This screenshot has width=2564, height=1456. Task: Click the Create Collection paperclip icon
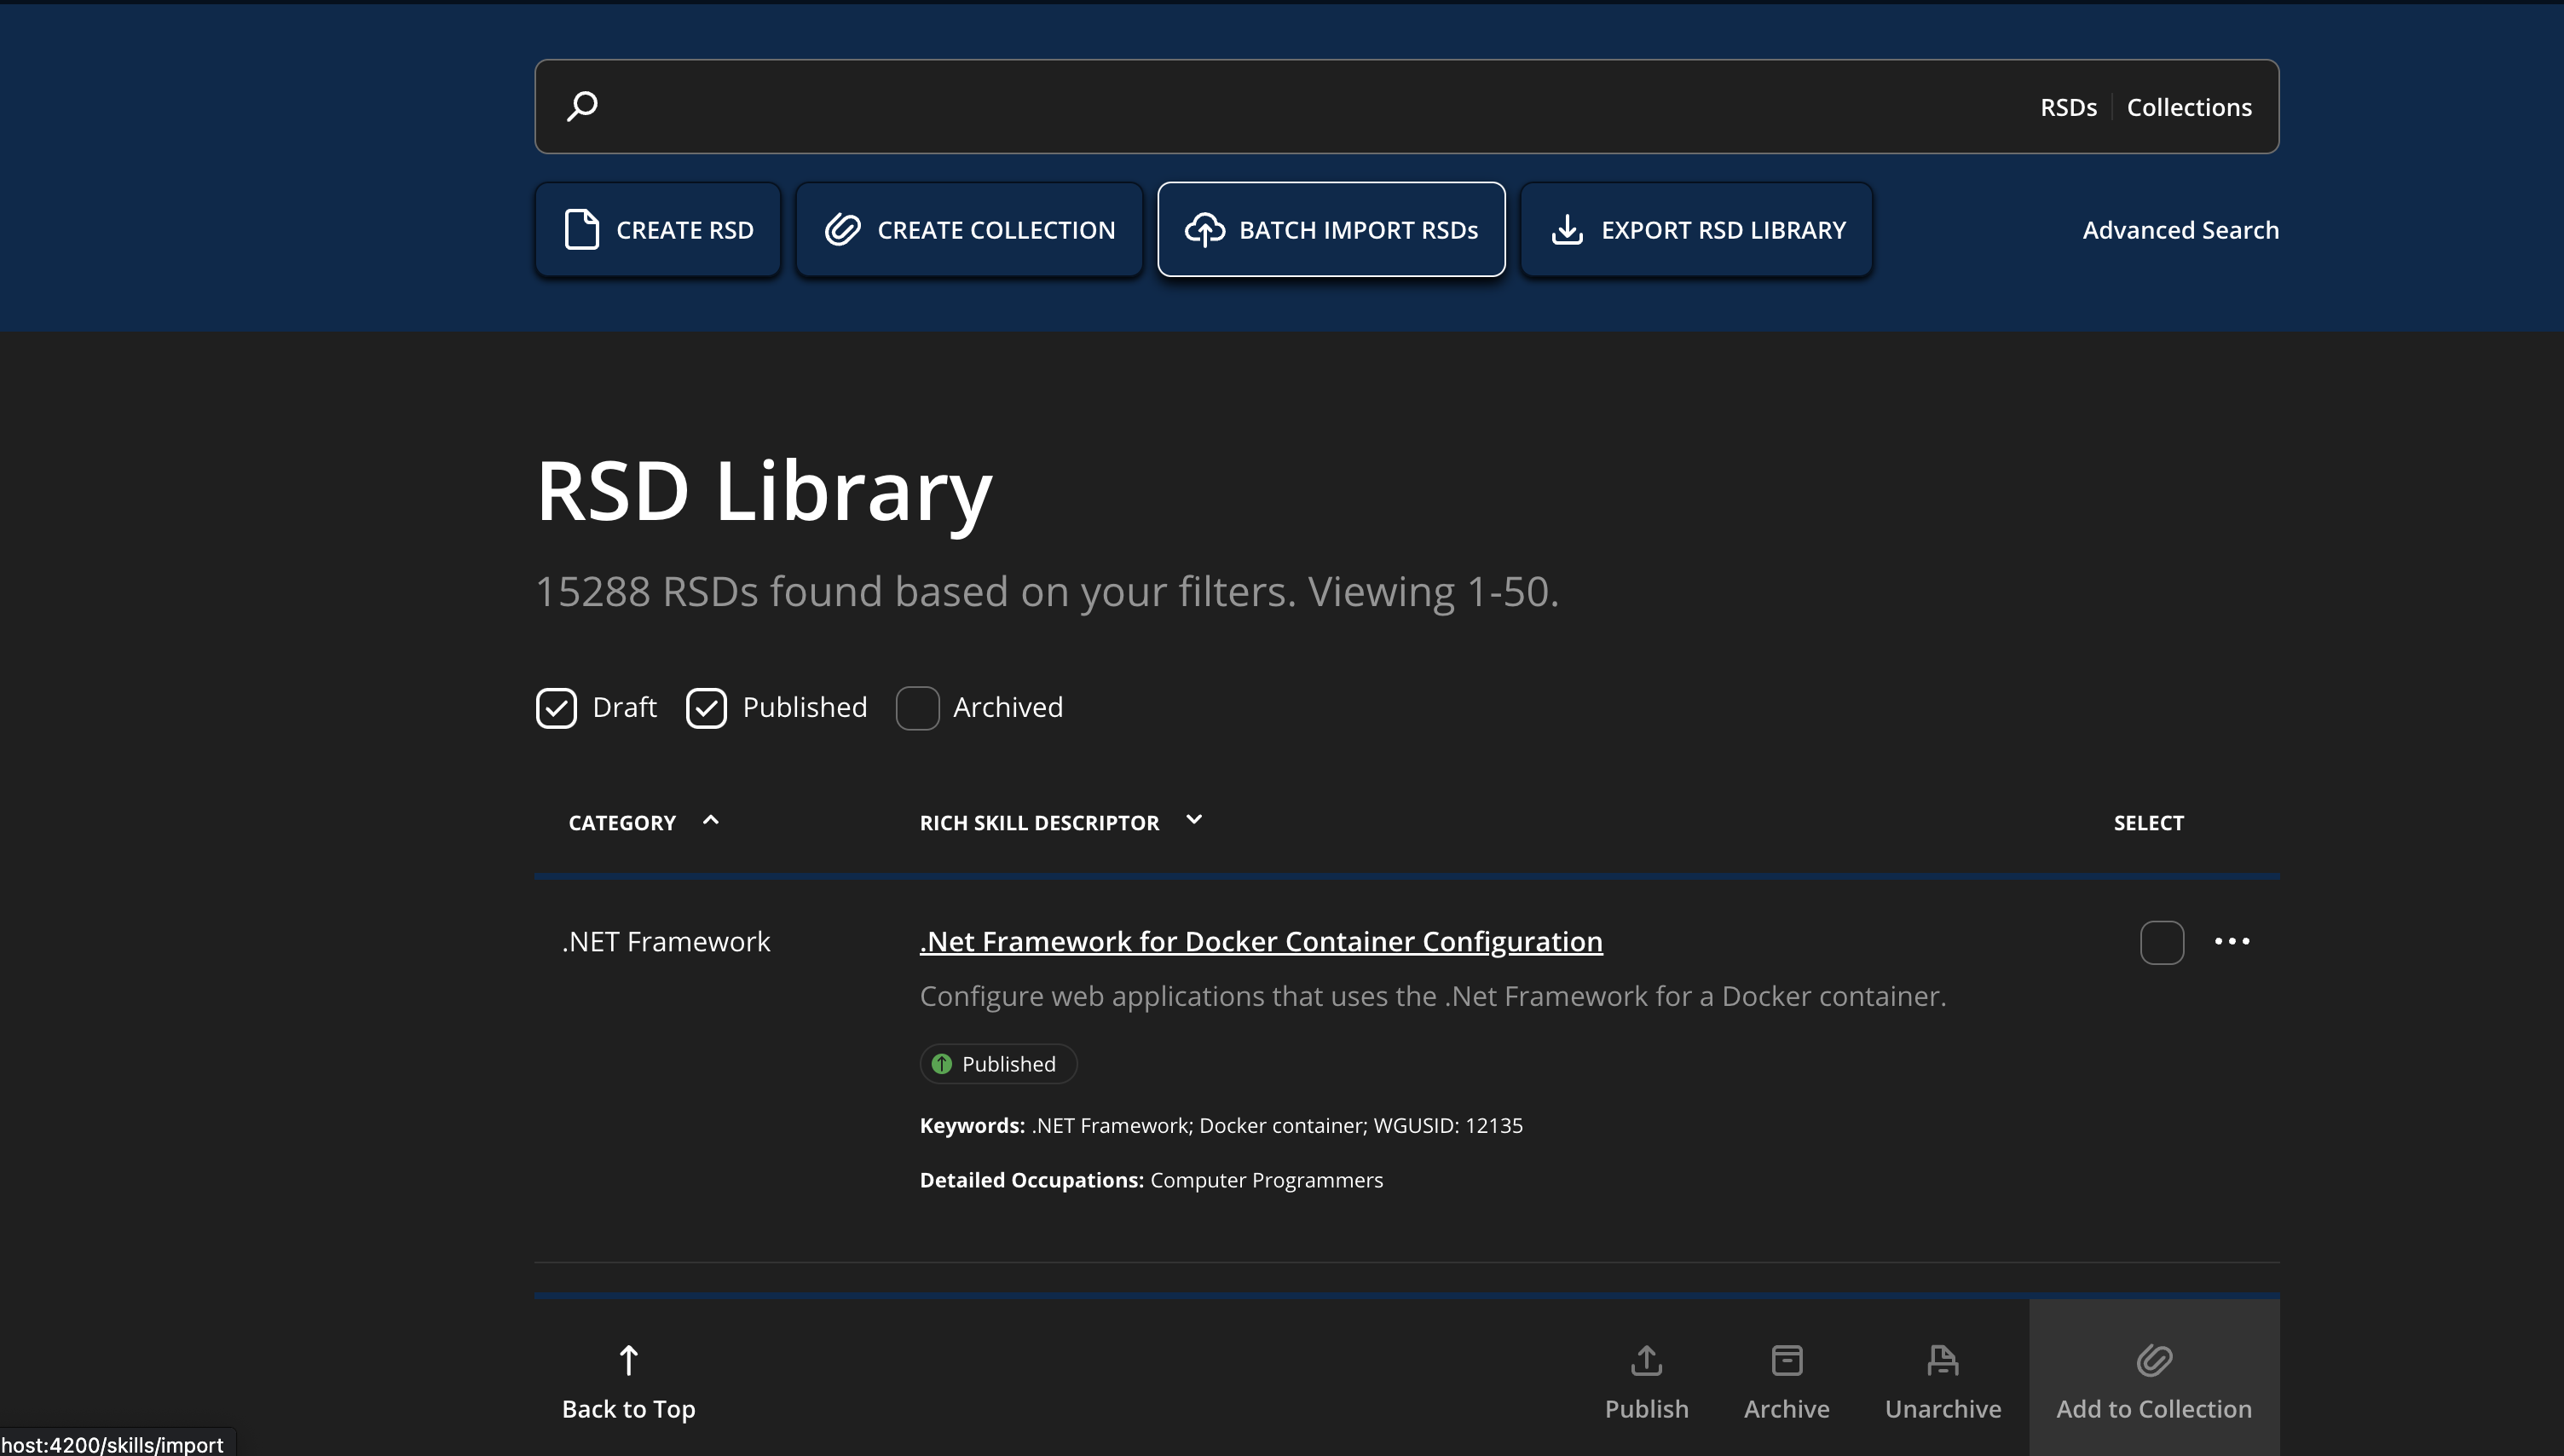pyautogui.click(x=841, y=229)
